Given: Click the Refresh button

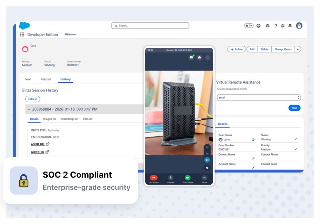Looking at the screenshot, I should pos(33,99).
